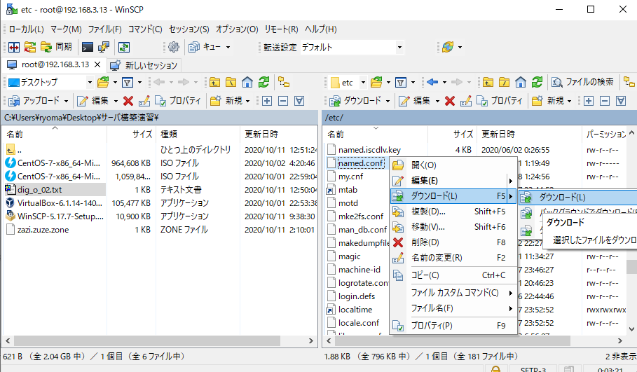Click ファイルの検索 find files button
The image size is (637, 372).
point(582,83)
